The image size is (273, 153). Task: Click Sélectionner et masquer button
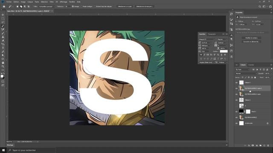[x=144, y=6]
